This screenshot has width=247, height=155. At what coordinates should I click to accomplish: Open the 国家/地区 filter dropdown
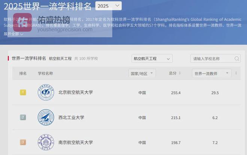pyautogui.click(x=142, y=73)
